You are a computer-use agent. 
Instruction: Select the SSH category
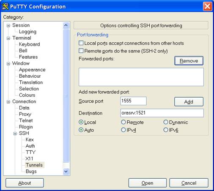24,133
